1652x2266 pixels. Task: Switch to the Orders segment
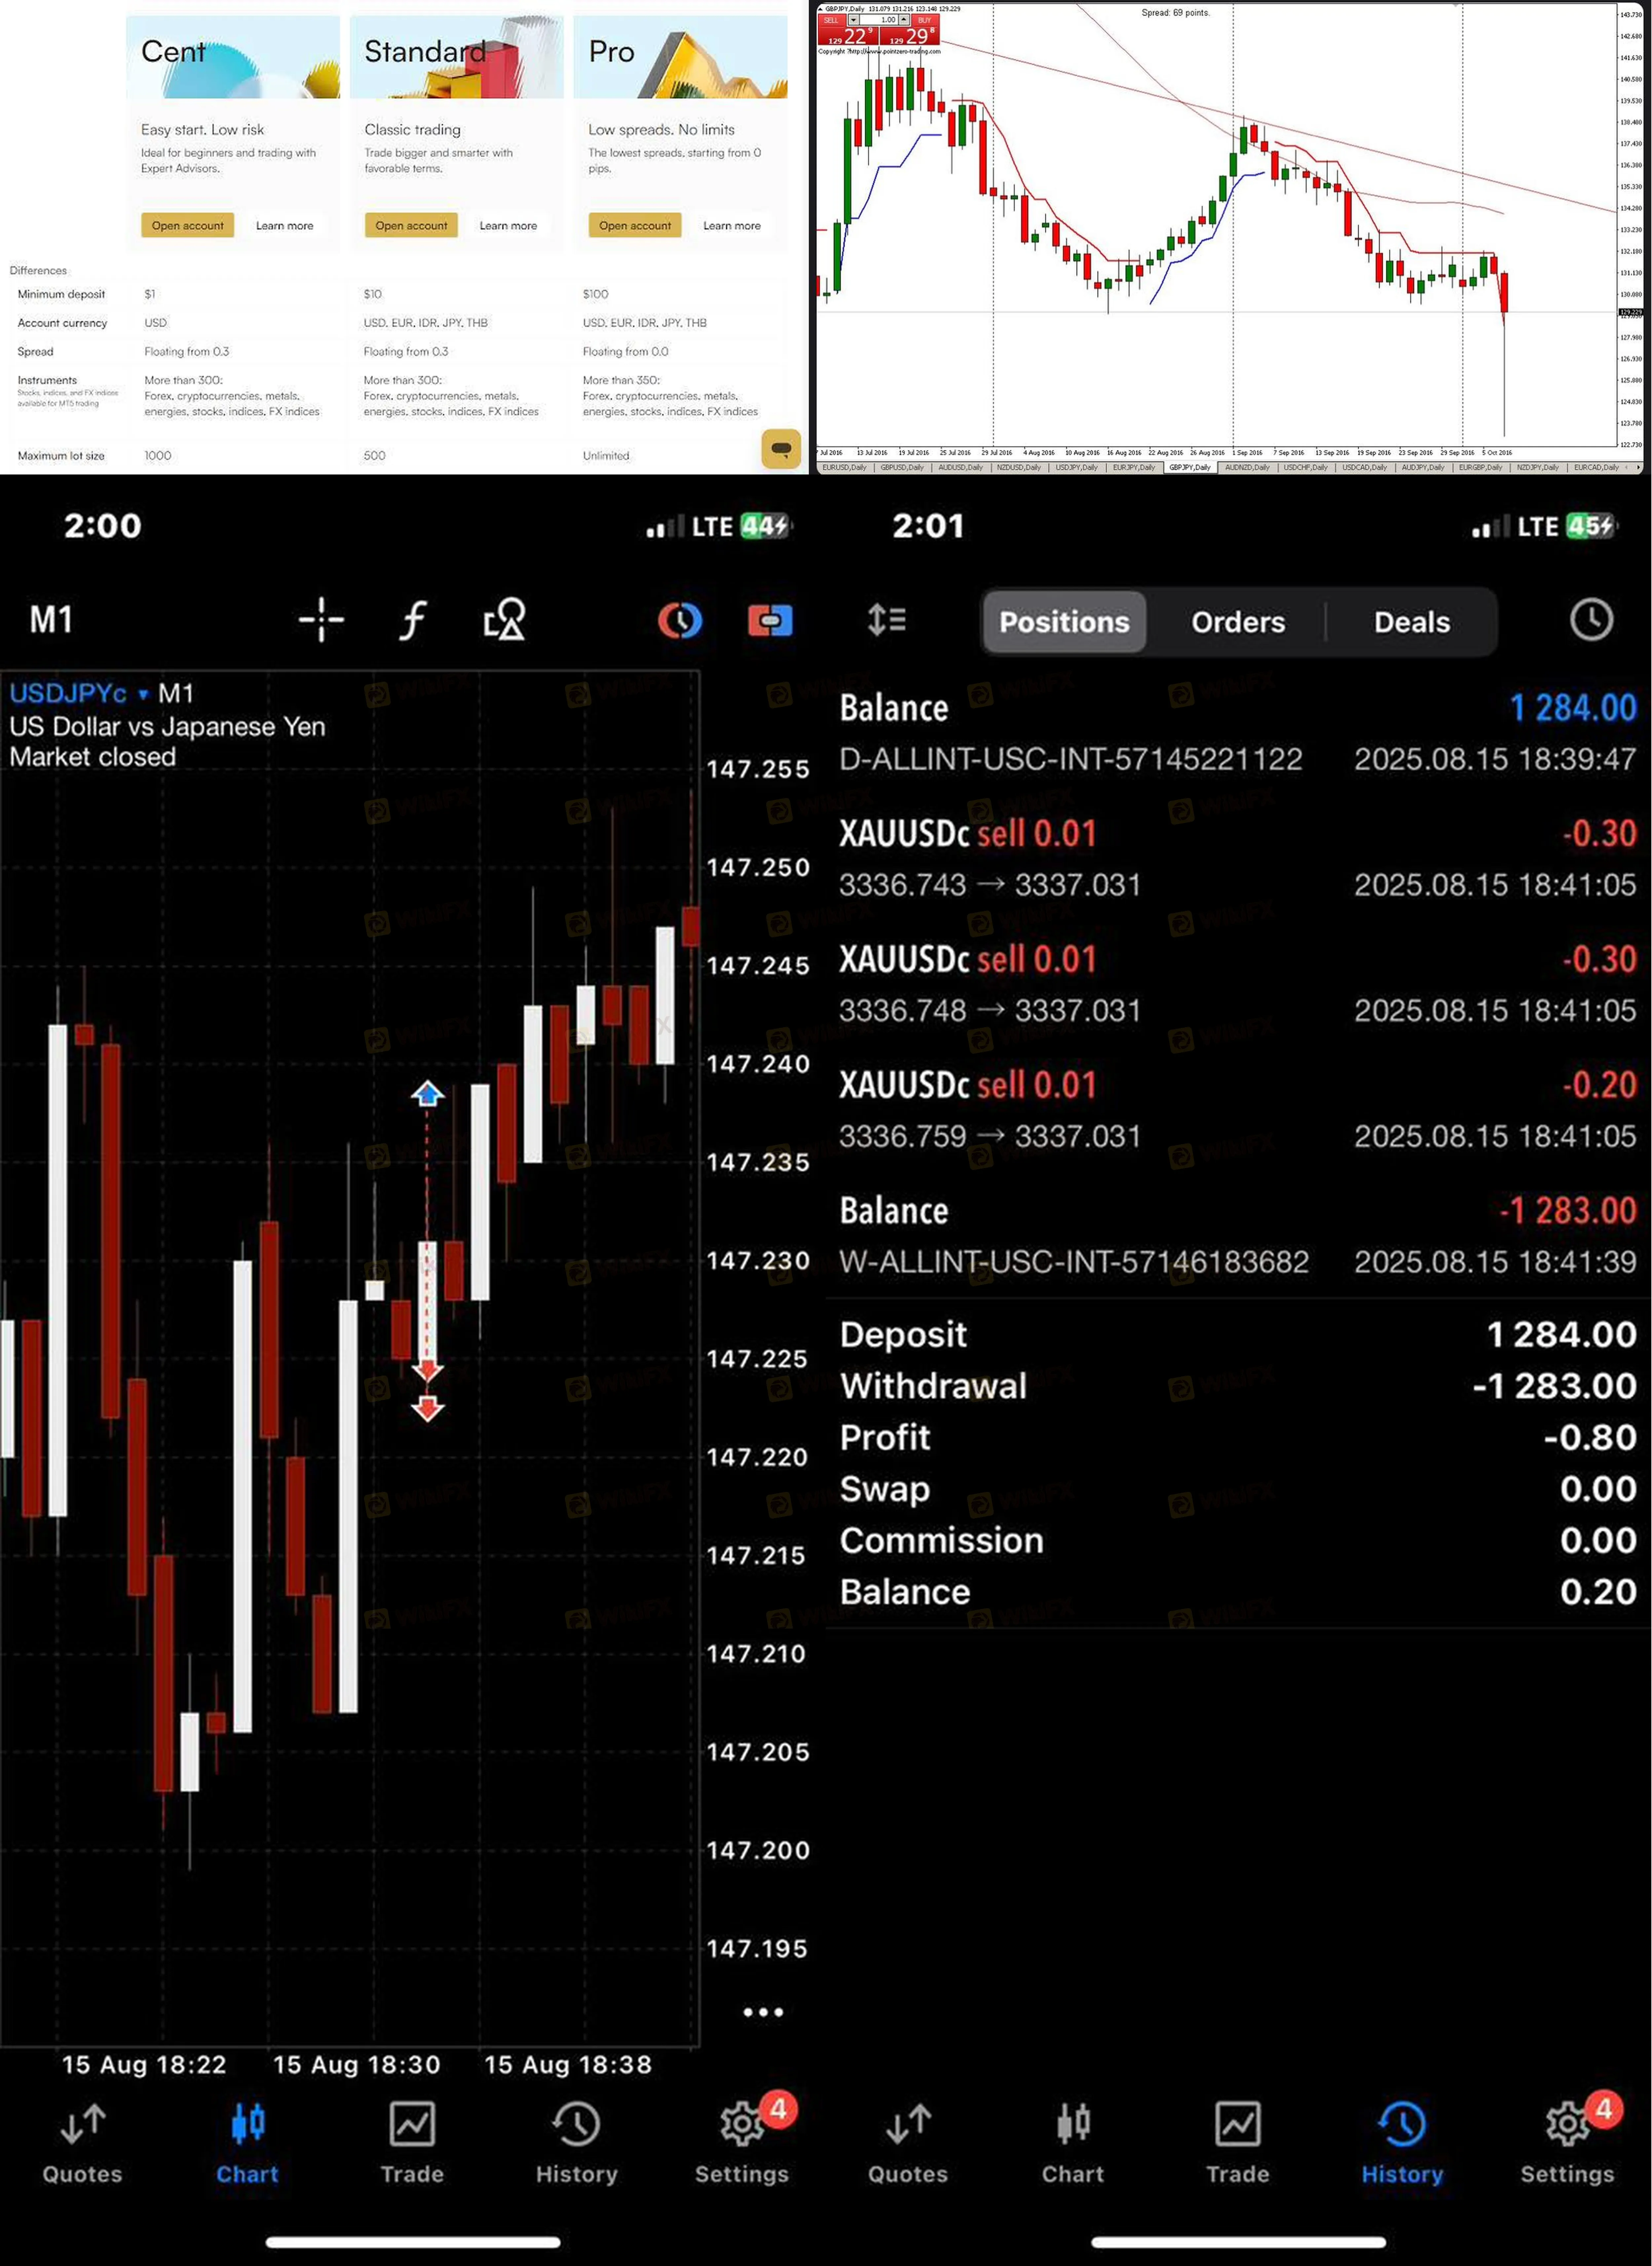(1238, 622)
